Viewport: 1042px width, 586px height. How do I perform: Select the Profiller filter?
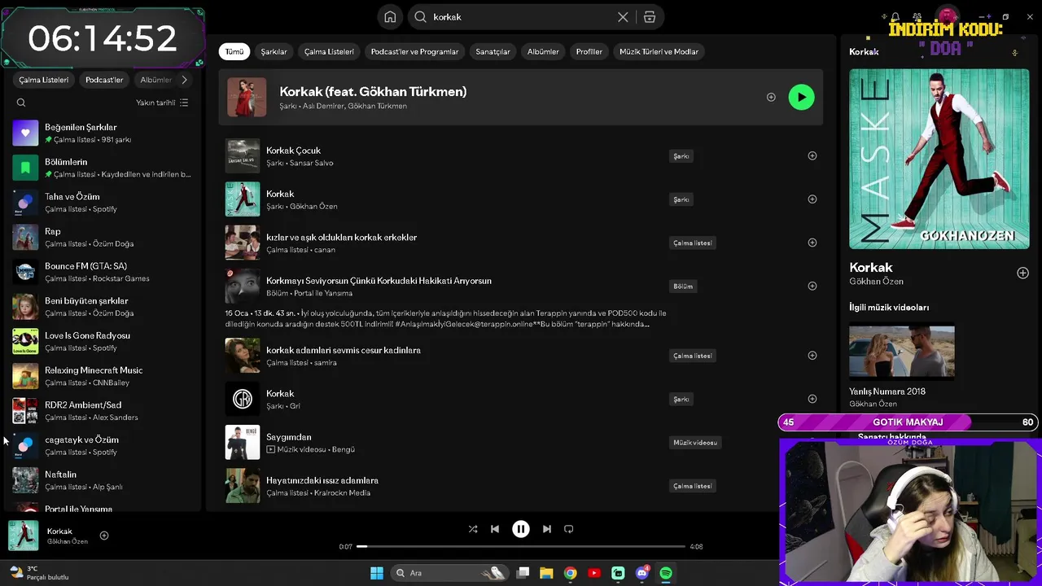click(589, 51)
